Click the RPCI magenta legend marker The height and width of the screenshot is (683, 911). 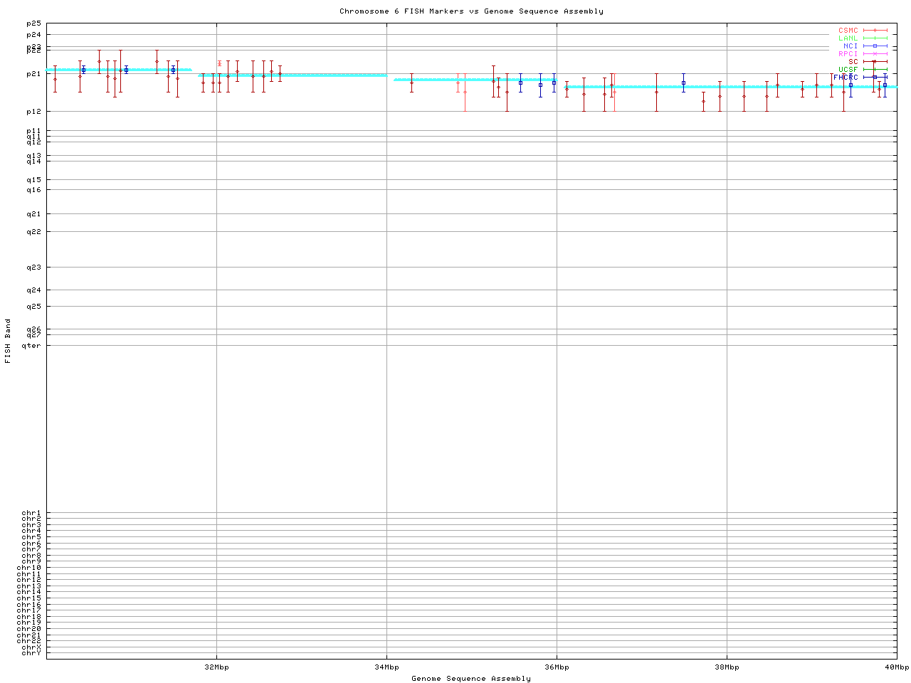point(875,54)
